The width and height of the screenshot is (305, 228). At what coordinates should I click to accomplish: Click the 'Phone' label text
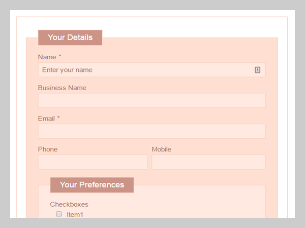(48, 149)
